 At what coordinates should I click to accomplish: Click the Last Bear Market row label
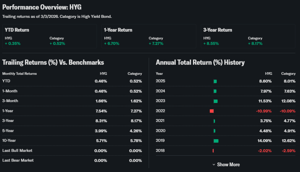pos(18,160)
